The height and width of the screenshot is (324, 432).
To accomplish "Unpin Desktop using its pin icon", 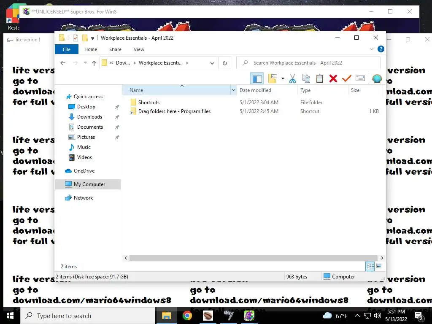I will [117, 107].
